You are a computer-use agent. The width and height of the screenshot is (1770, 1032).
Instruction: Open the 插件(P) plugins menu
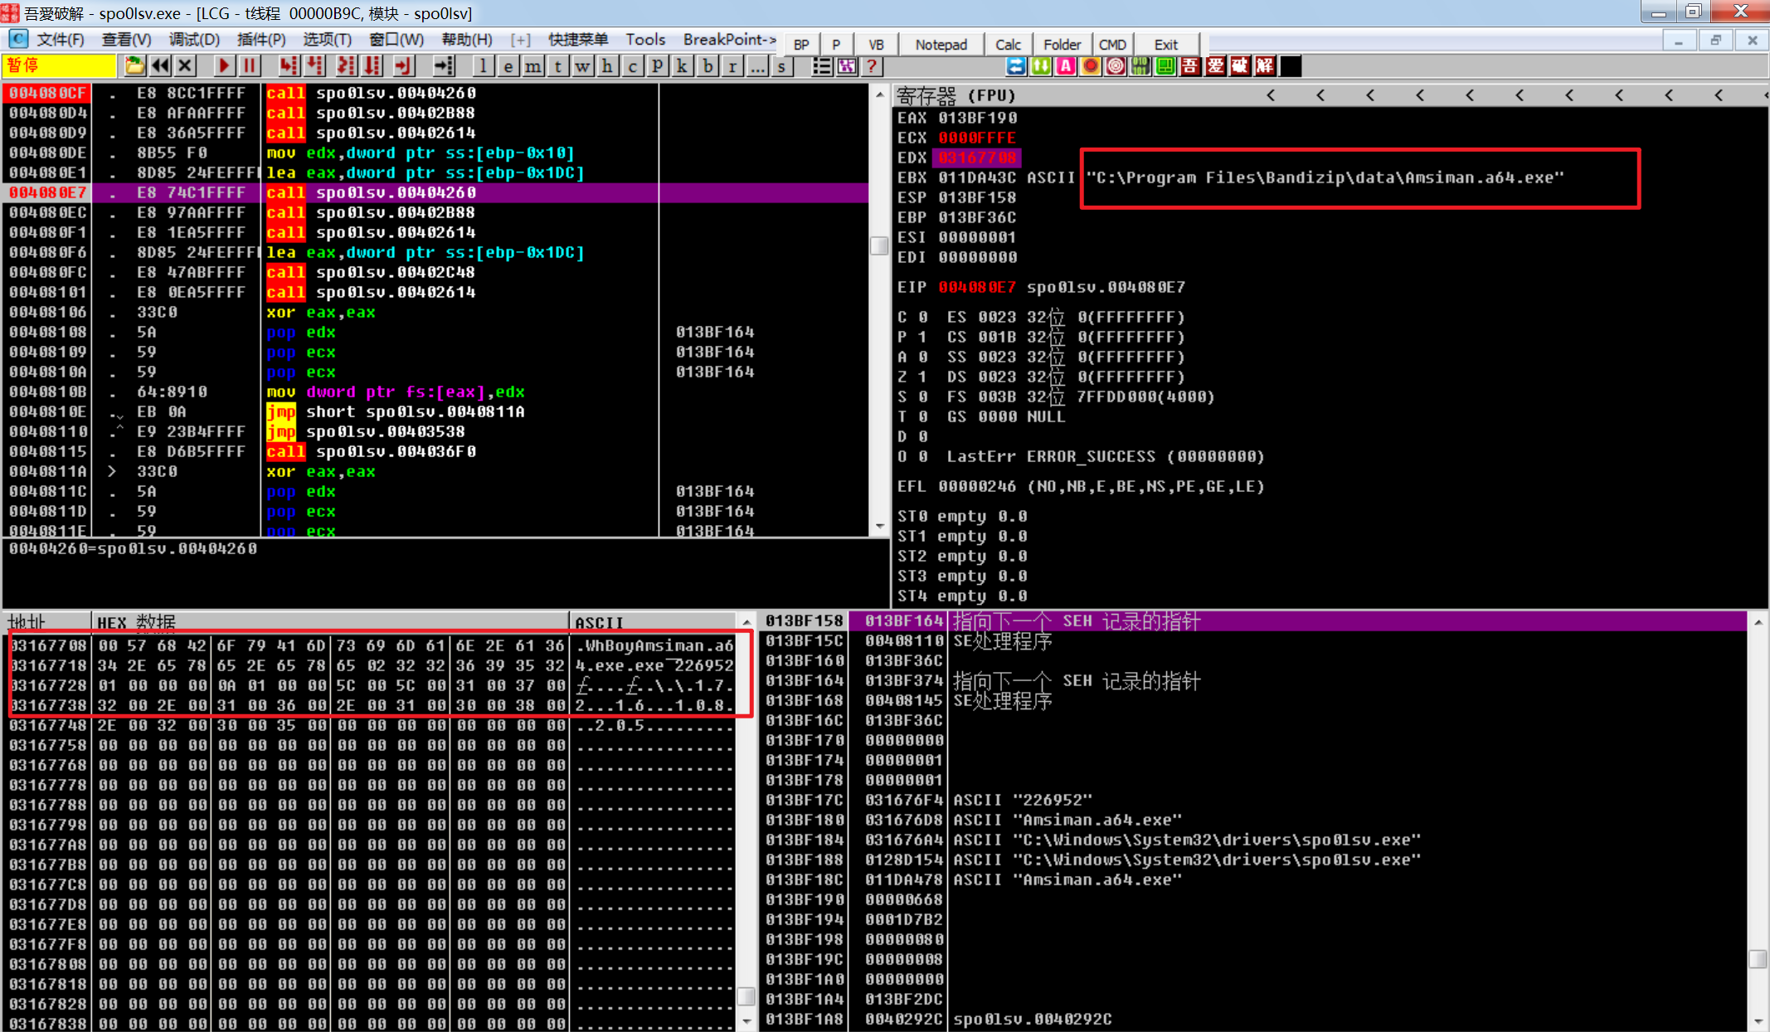coord(261,40)
